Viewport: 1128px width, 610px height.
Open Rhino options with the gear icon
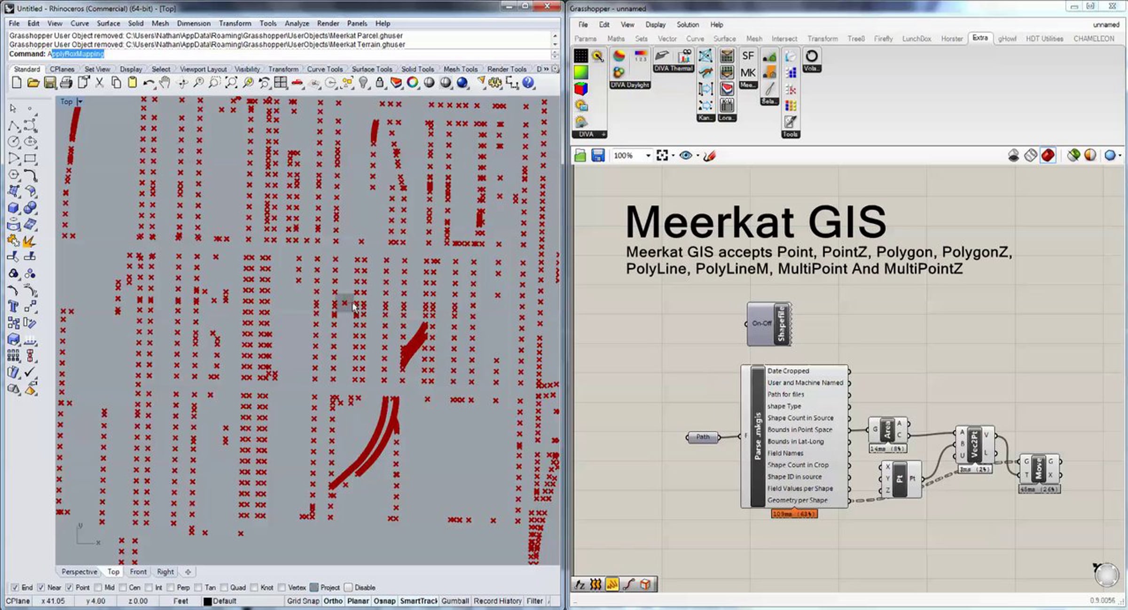pos(495,83)
